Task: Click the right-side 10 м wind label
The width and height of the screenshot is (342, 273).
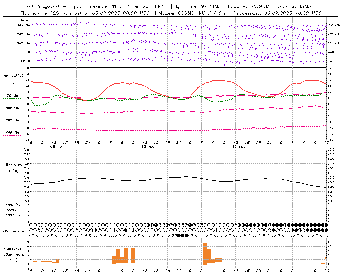Action: 332,61
